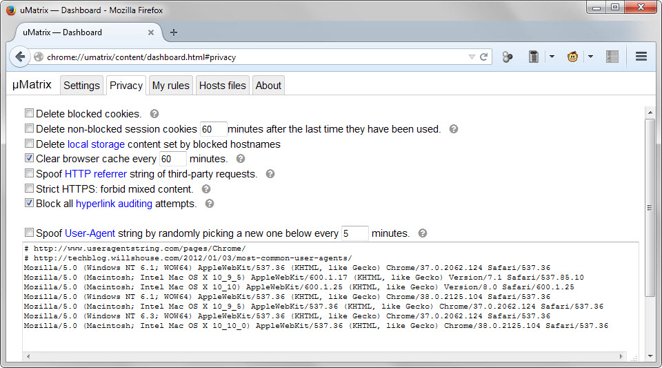Open the About tab
This screenshot has width=662, height=368.
268,86
